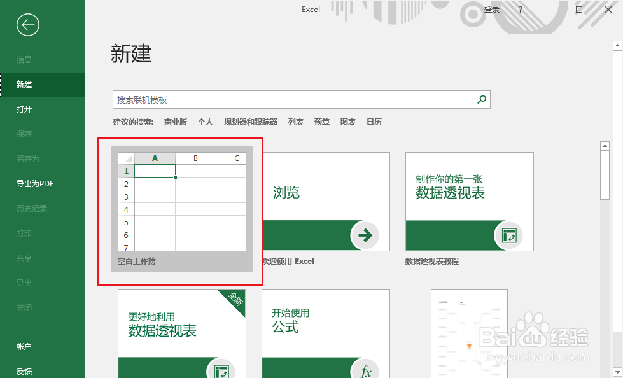Click the template list scrollbar thumb

[x=605, y=175]
